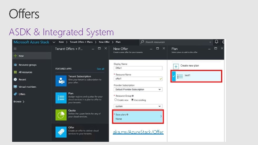The height and width of the screenshot is (145, 258).
Task: Select the Offer tag tile icon
Action: point(61,132)
